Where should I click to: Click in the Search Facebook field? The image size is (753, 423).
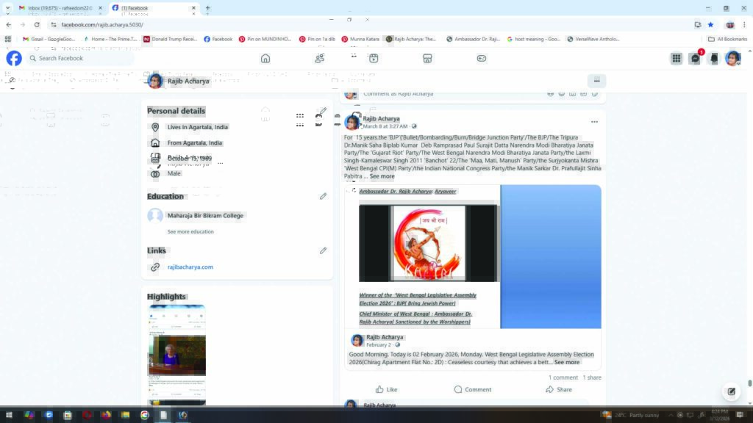coord(81,59)
